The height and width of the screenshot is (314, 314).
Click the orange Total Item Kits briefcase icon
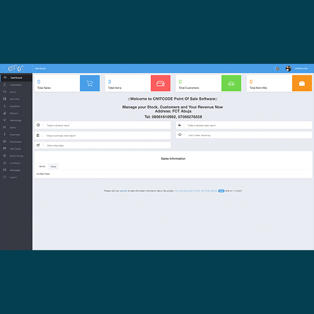pos(302,83)
